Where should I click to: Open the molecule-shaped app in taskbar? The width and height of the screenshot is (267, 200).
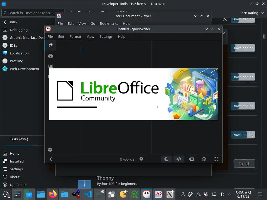tap(76, 194)
